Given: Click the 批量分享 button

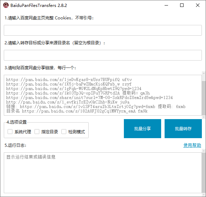Looking at the screenshot, I should pos(143,128).
